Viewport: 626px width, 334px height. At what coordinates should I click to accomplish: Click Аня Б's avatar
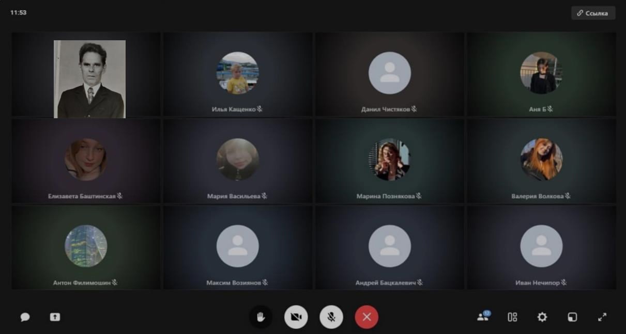click(x=541, y=73)
